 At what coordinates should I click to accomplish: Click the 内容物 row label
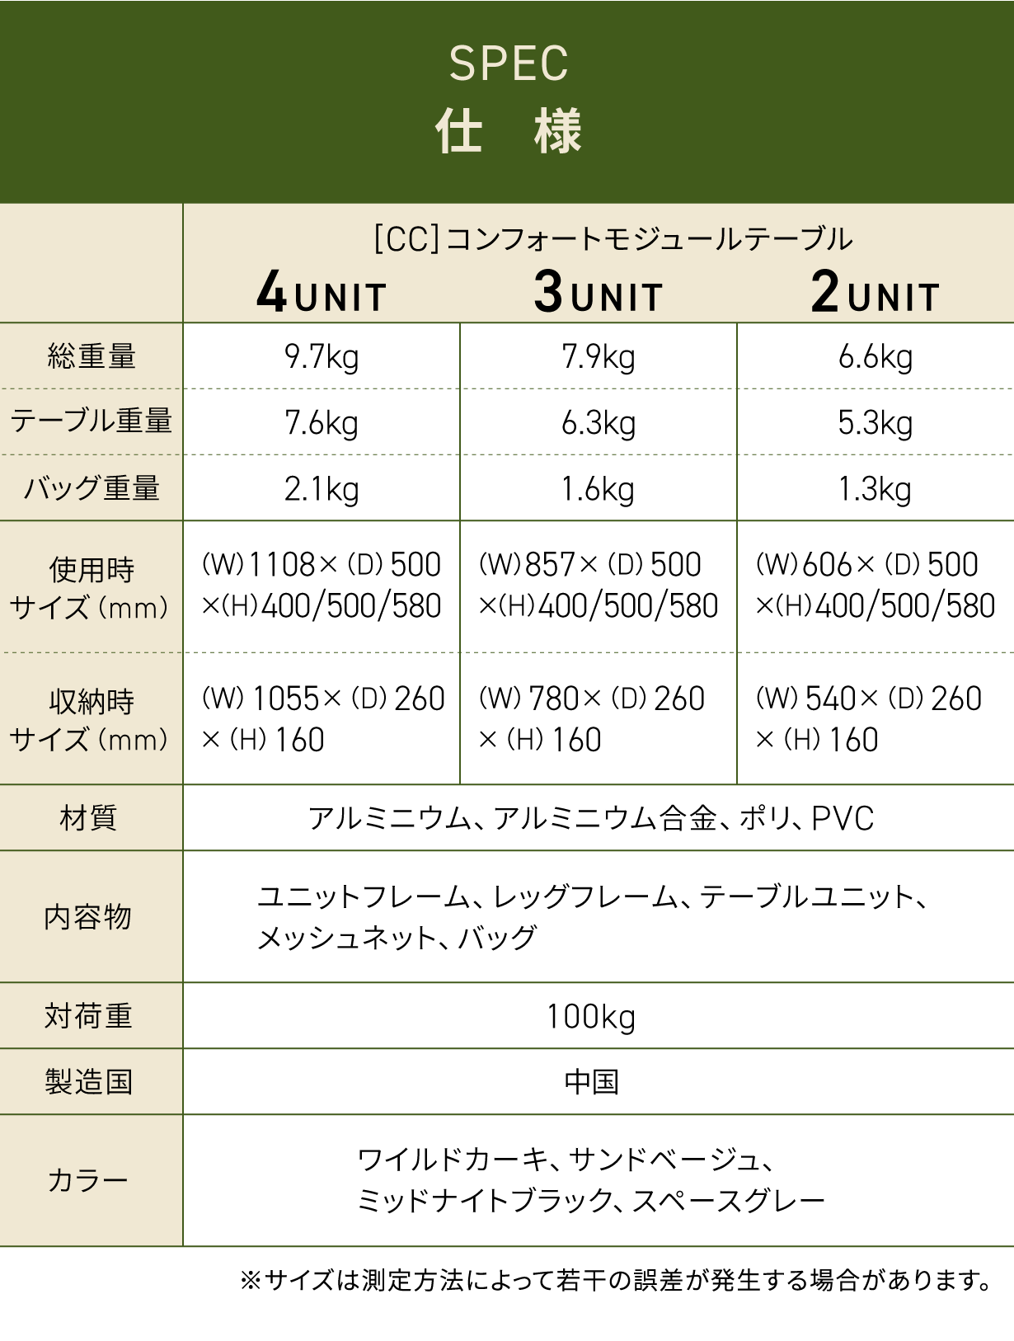[89, 917]
